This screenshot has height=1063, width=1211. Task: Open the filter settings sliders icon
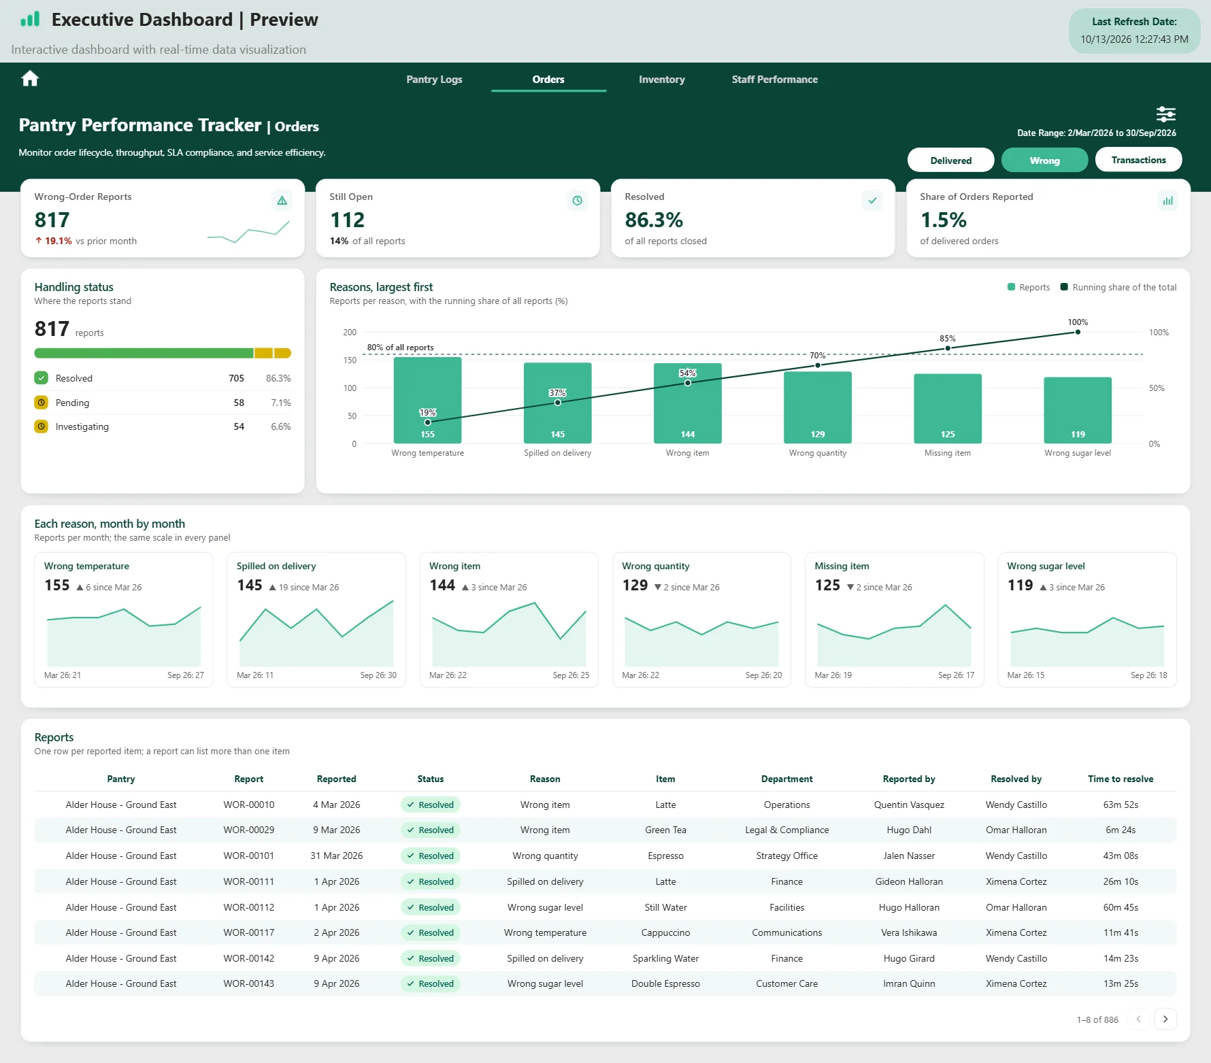point(1166,114)
